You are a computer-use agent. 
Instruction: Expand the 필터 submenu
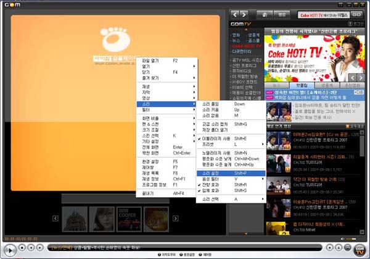[166, 110]
